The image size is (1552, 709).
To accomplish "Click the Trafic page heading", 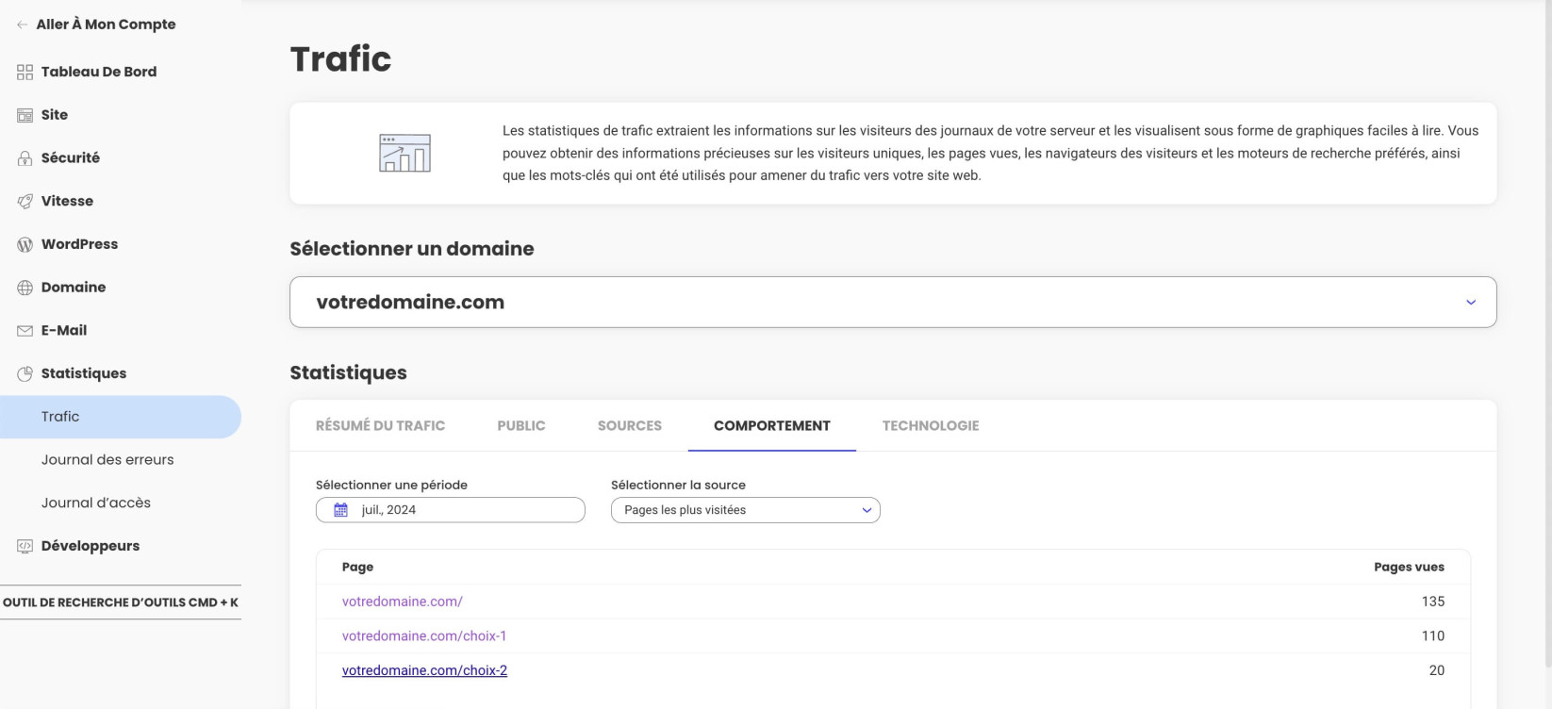I will [x=340, y=58].
